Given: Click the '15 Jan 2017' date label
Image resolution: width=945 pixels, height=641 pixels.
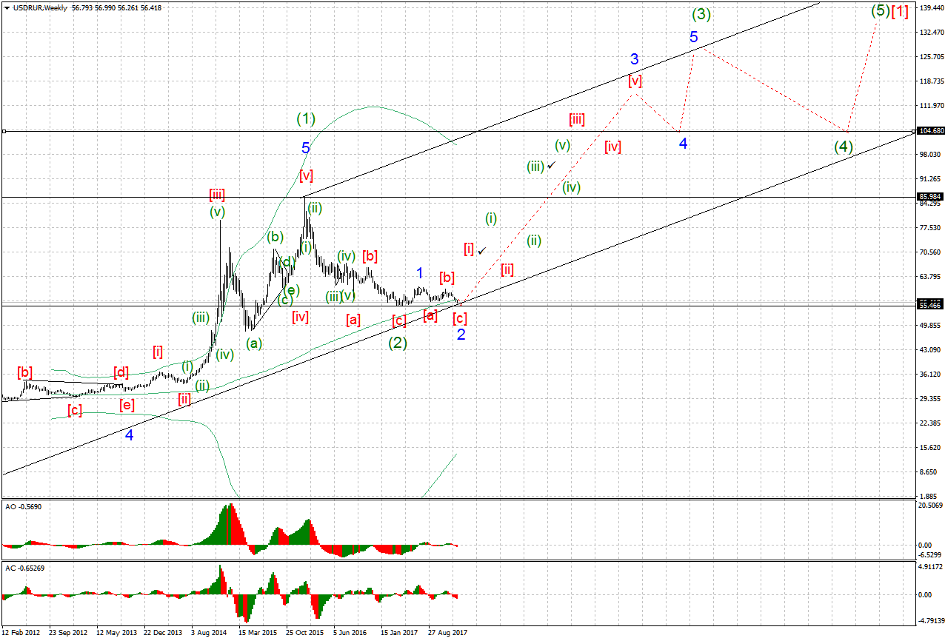Looking at the screenshot, I should [x=399, y=633].
